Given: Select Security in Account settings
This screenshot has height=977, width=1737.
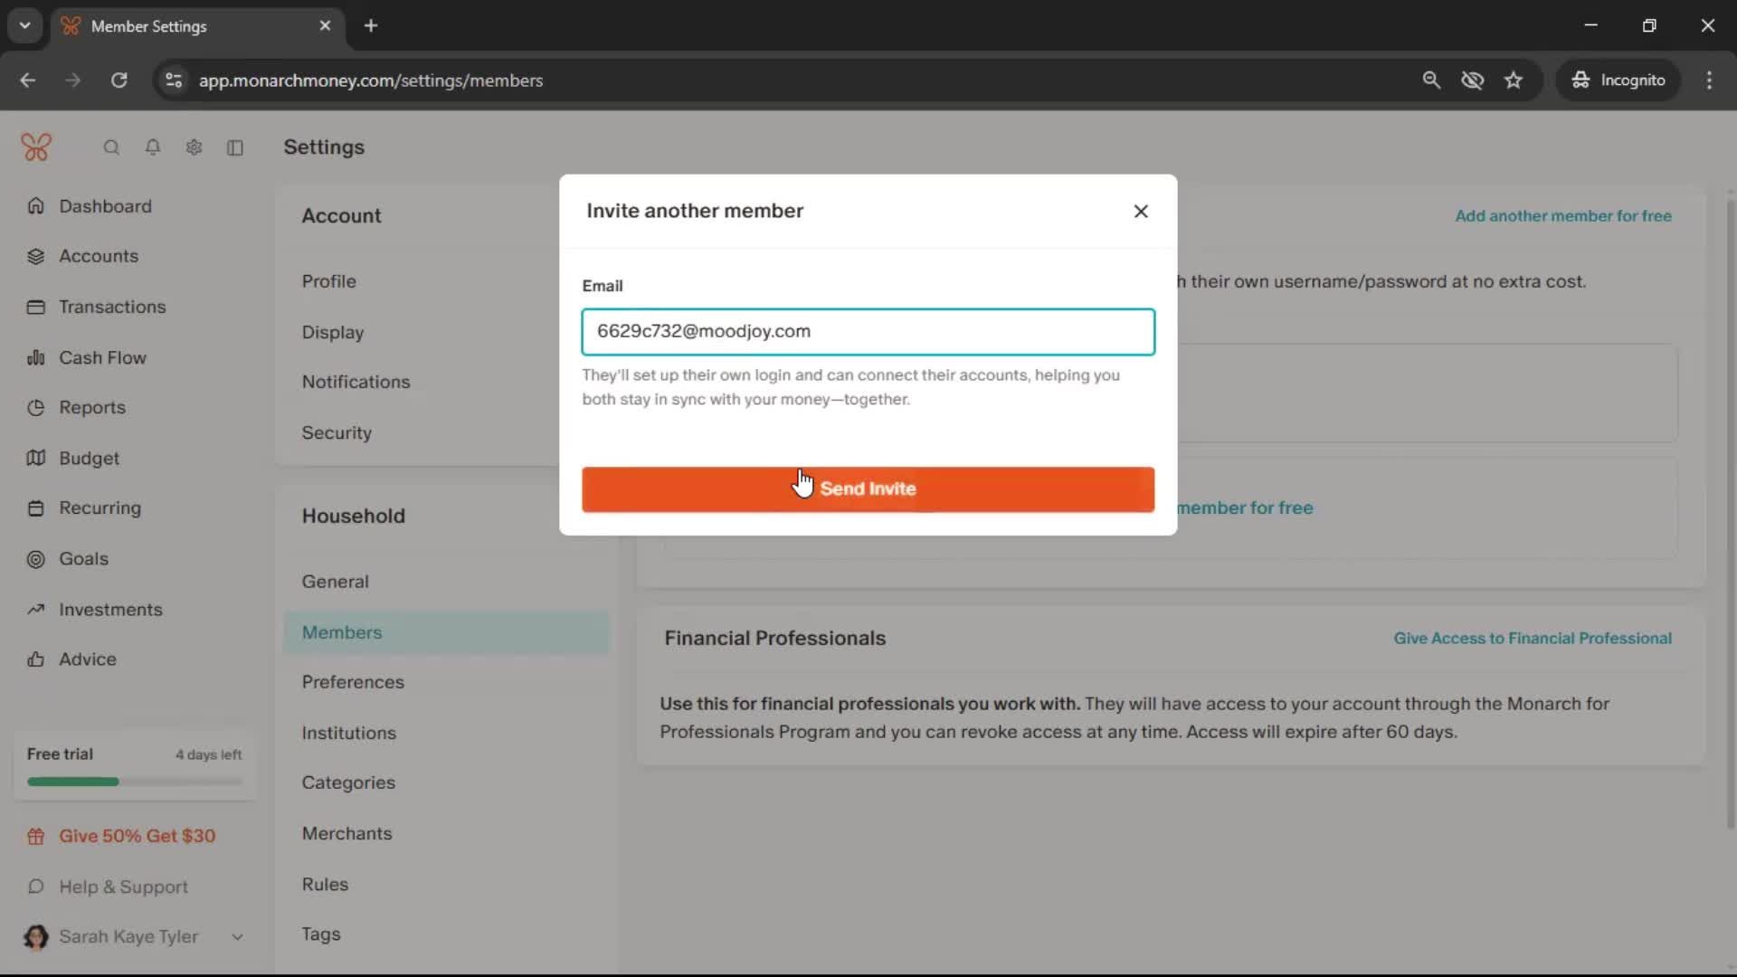Looking at the screenshot, I should pos(337,432).
